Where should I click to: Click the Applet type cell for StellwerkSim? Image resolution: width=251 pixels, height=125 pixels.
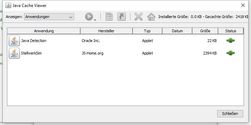147,53
